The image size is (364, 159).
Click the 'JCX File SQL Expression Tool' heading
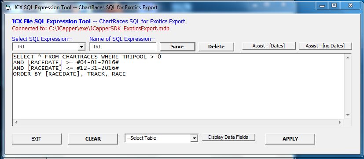tap(51, 22)
